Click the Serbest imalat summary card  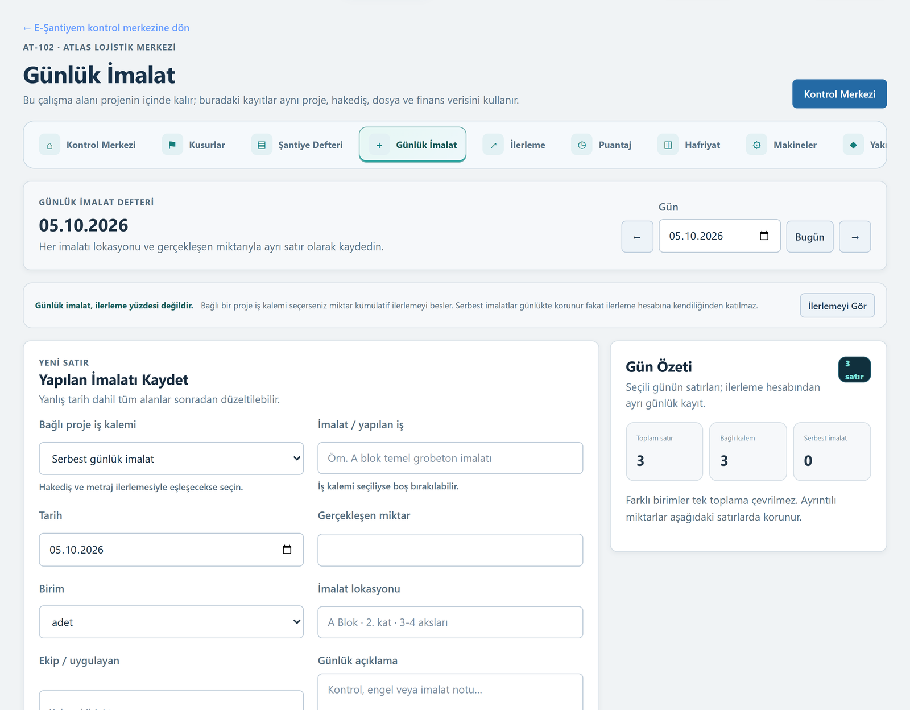coord(832,451)
